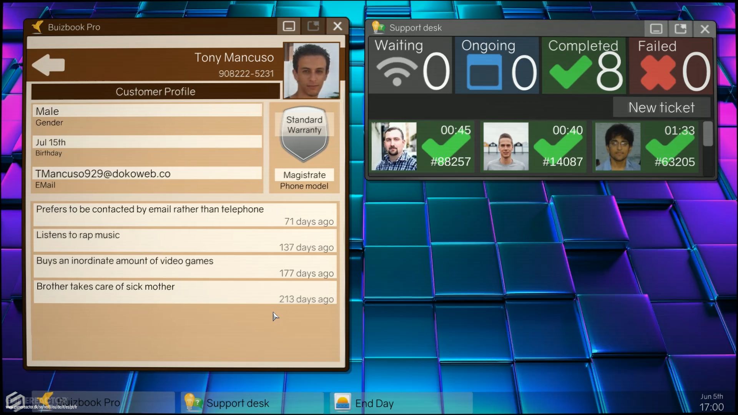Click the Customer Profile header bar

click(x=155, y=91)
